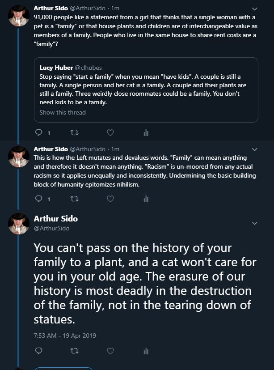Open the chevron menu on the main tweet
Viewport: 274px width, 370px height.
(x=255, y=223)
